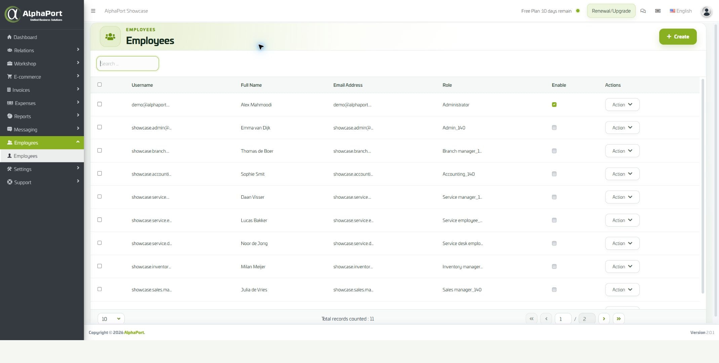Focus the employee Search field
Screen dimensions: 719x363
[x=128, y=64]
